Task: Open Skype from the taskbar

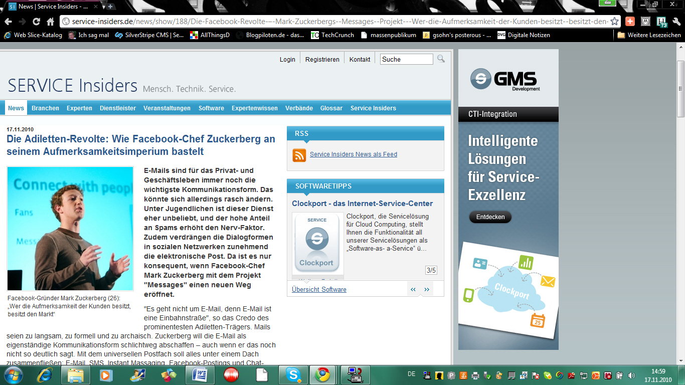Action: 293,374
